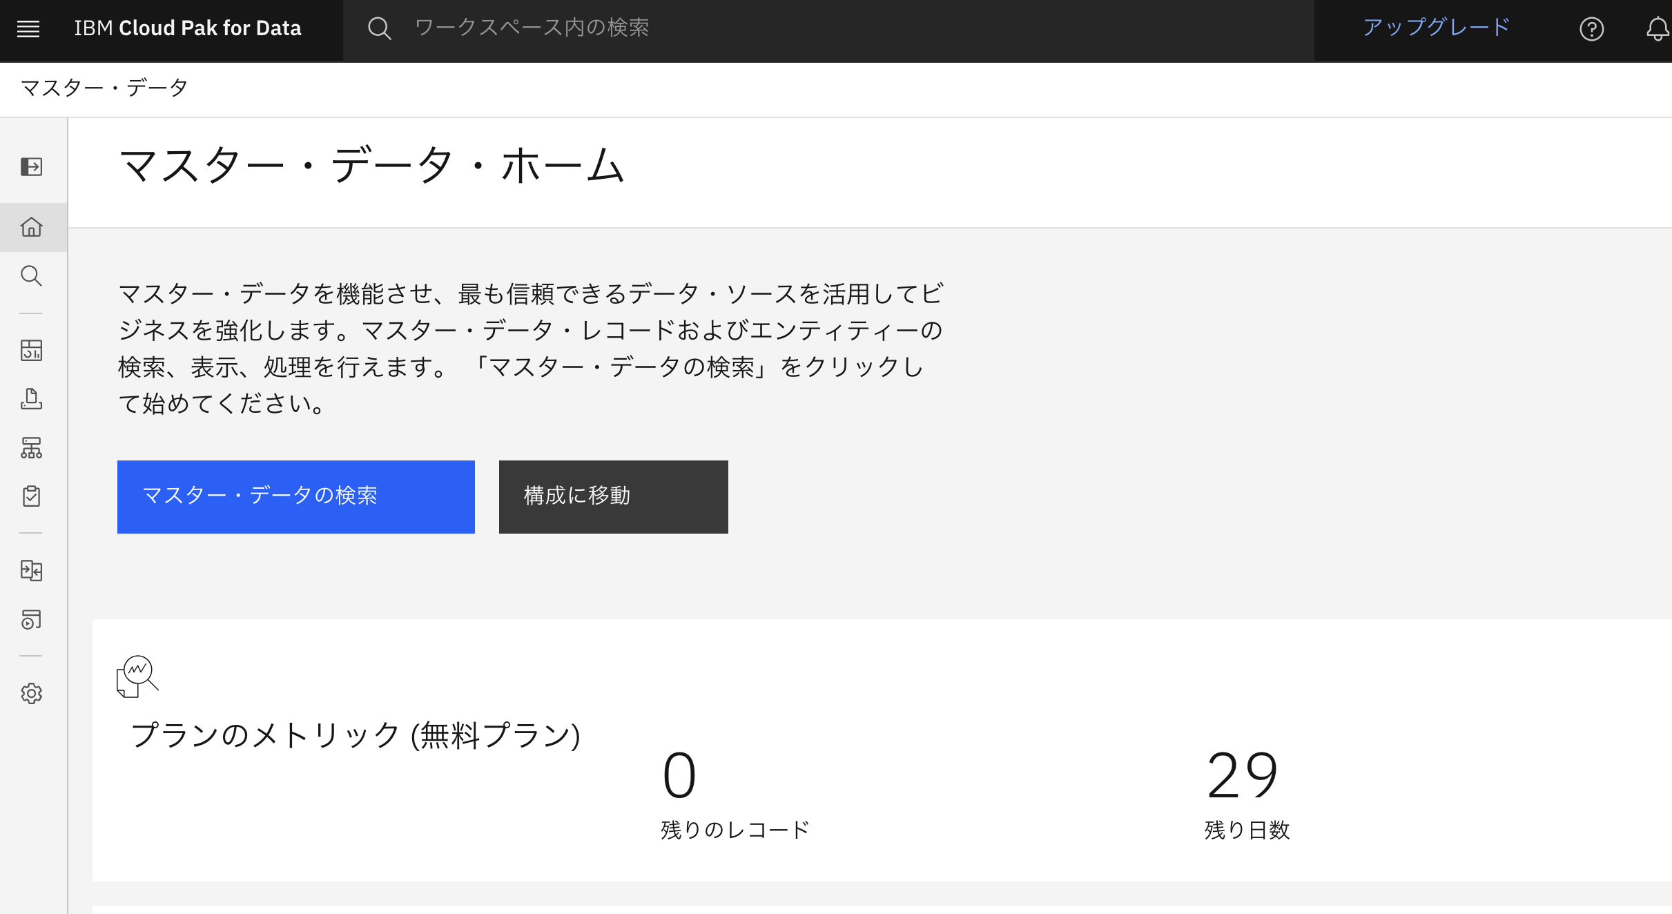Open the help menu with the question mark

[x=1591, y=28]
